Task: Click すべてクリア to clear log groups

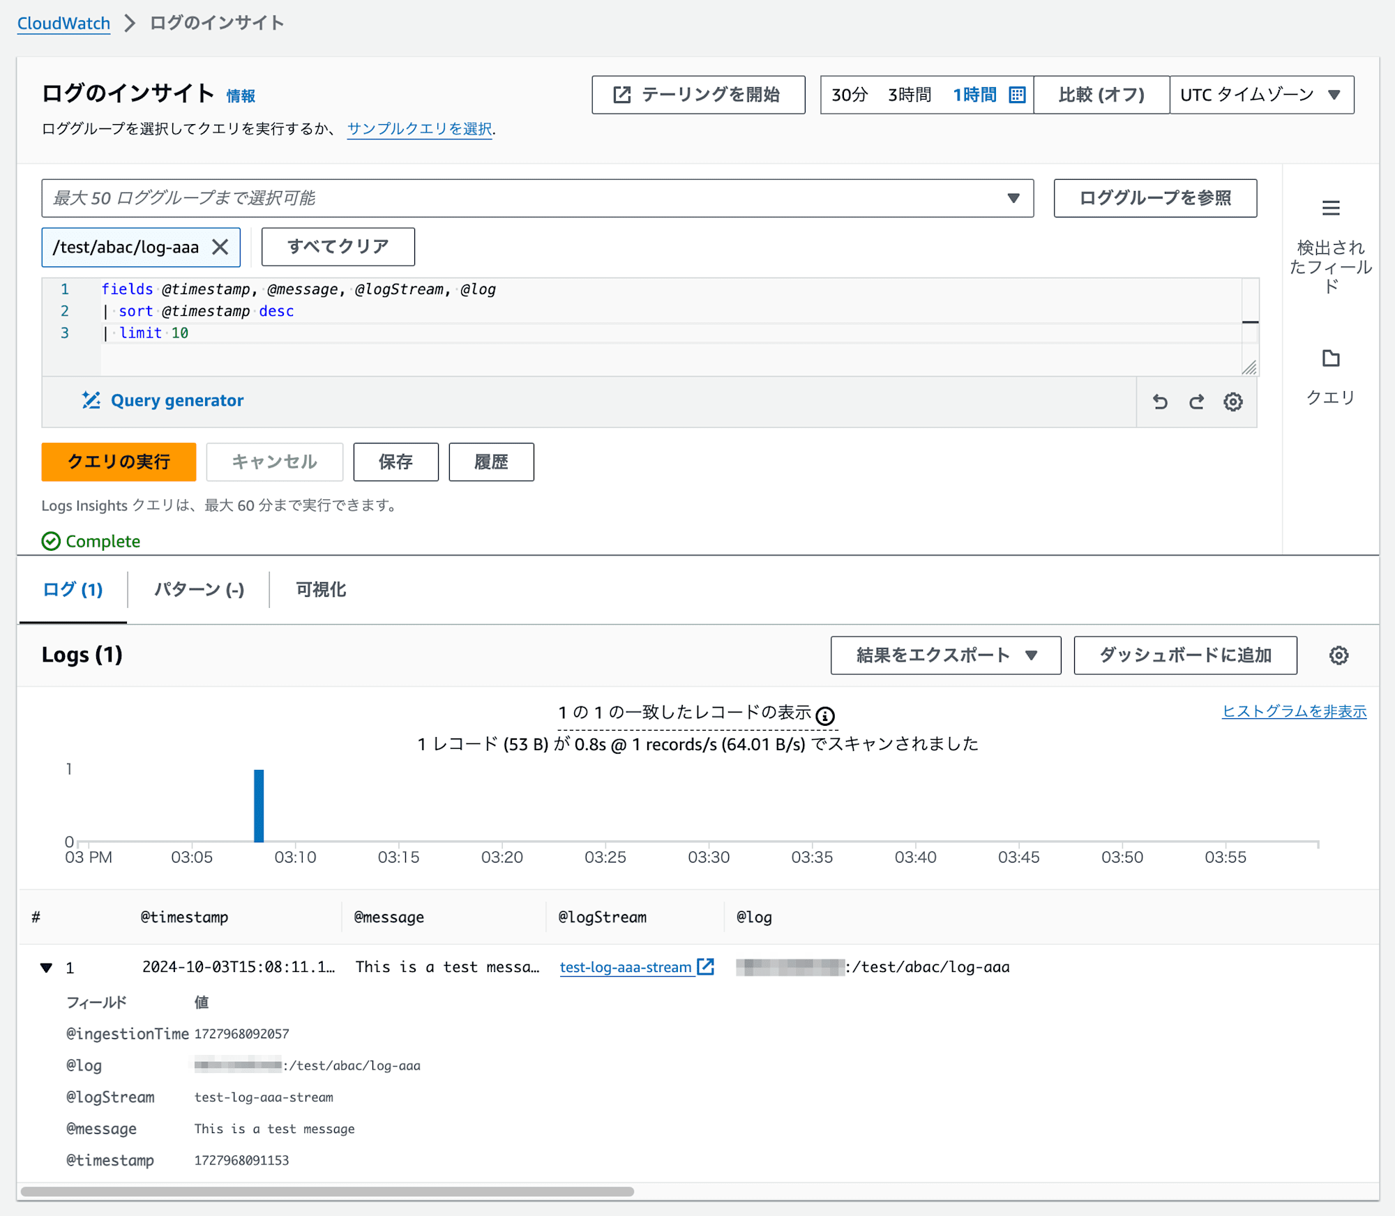Action: point(338,247)
